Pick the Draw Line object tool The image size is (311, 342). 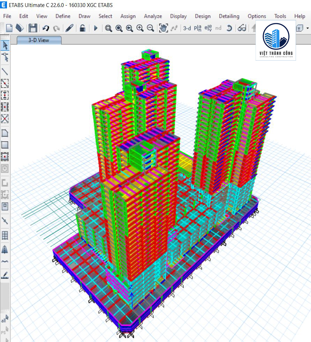pyautogui.click(x=5, y=71)
